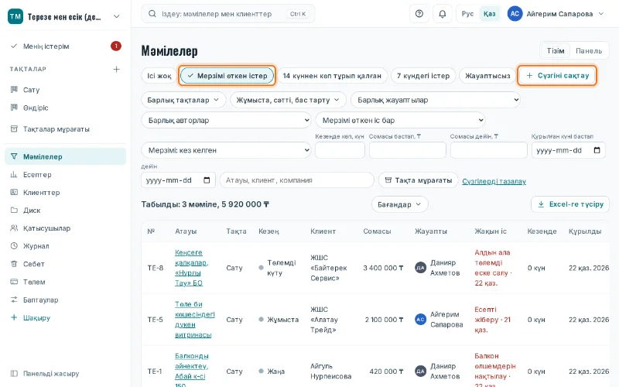Open deal Кеңсеге қалқалар «Нұрлы Тау» БО

tap(191, 268)
